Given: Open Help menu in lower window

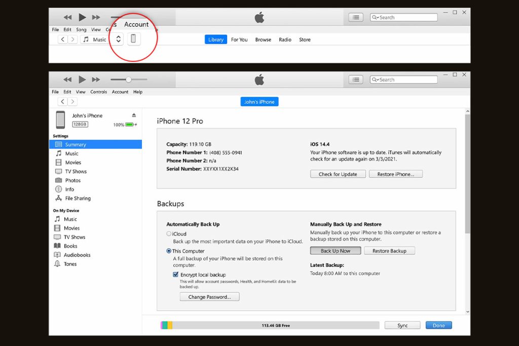Looking at the screenshot, I should point(138,92).
